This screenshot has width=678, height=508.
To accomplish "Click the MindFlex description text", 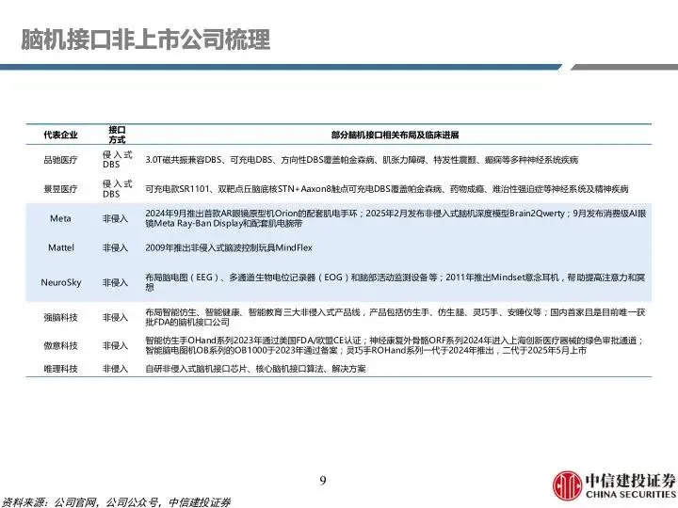I will 228,247.
